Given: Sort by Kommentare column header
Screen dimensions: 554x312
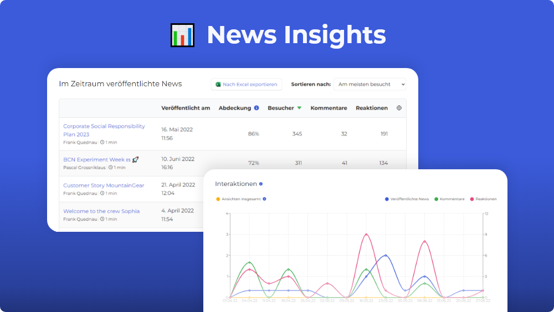Looking at the screenshot, I should tap(329, 108).
